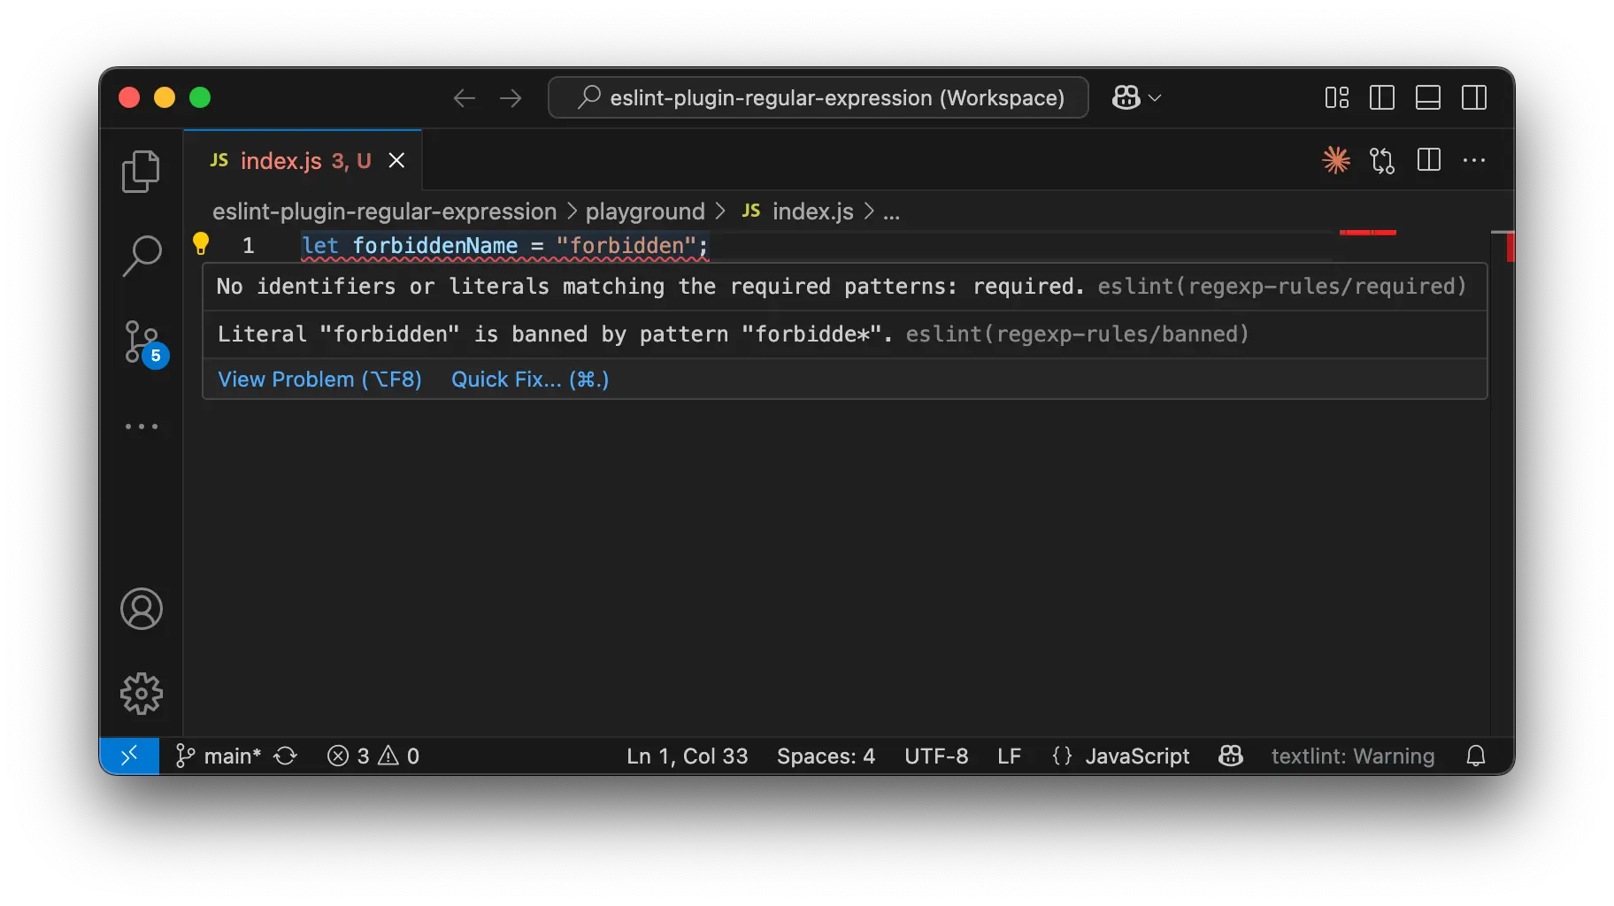1614x906 pixels.
Task: Click the command center search box
Action: [x=819, y=97]
